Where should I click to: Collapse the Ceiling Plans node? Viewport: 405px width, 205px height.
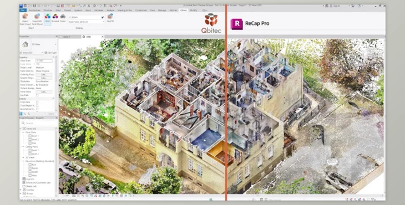tap(24, 146)
